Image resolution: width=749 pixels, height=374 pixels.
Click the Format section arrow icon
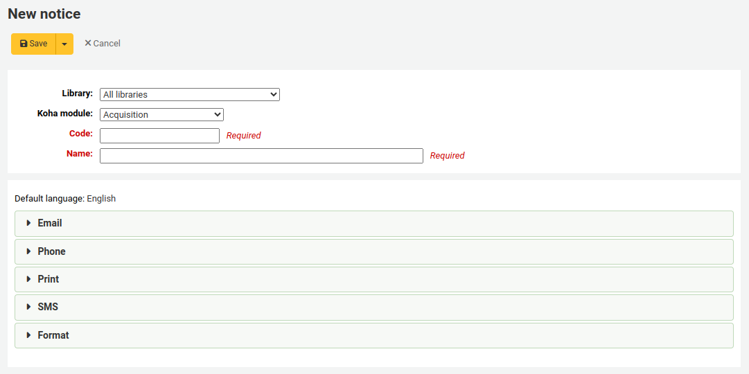point(28,335)
